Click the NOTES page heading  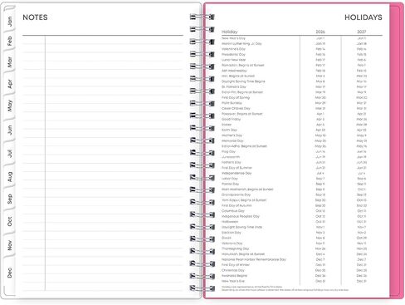35,17
